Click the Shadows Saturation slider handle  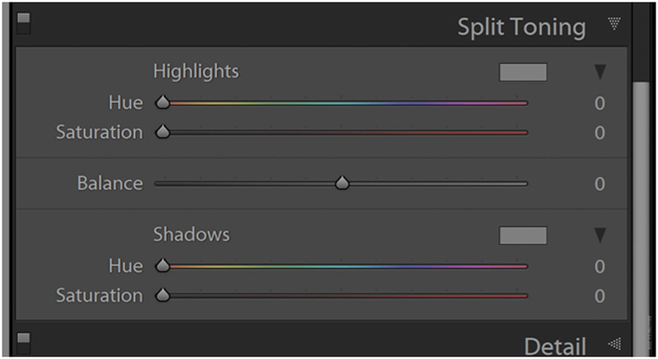163,295
